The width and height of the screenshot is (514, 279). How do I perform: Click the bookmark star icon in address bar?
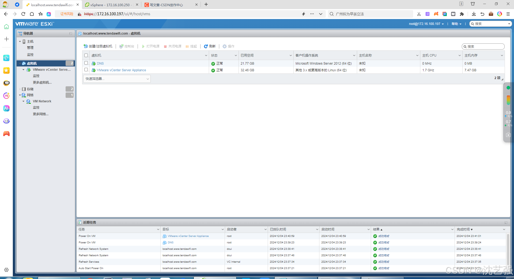click(40, 14)
